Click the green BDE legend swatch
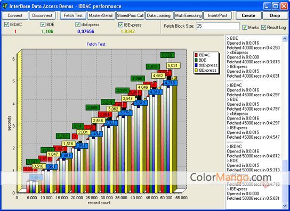 (196, 60)
